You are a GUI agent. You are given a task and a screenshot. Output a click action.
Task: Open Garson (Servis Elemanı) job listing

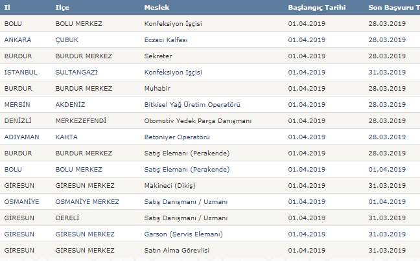click(x=183, y=234)
